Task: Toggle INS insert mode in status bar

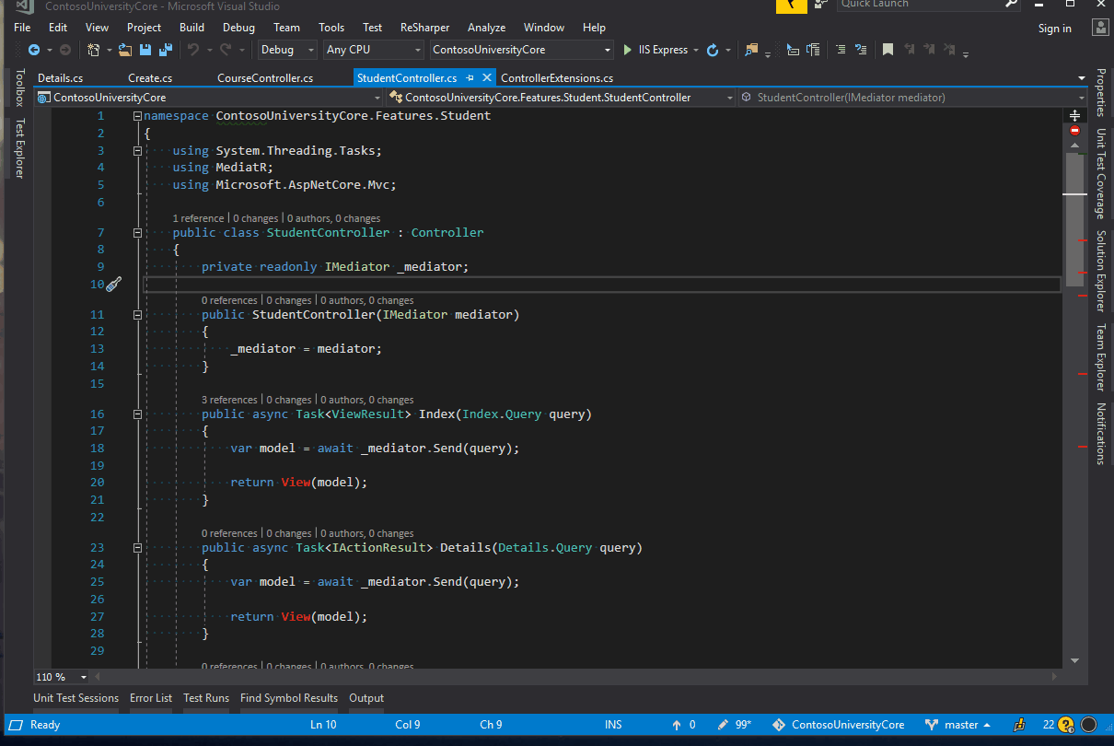Action: [613, 725]
